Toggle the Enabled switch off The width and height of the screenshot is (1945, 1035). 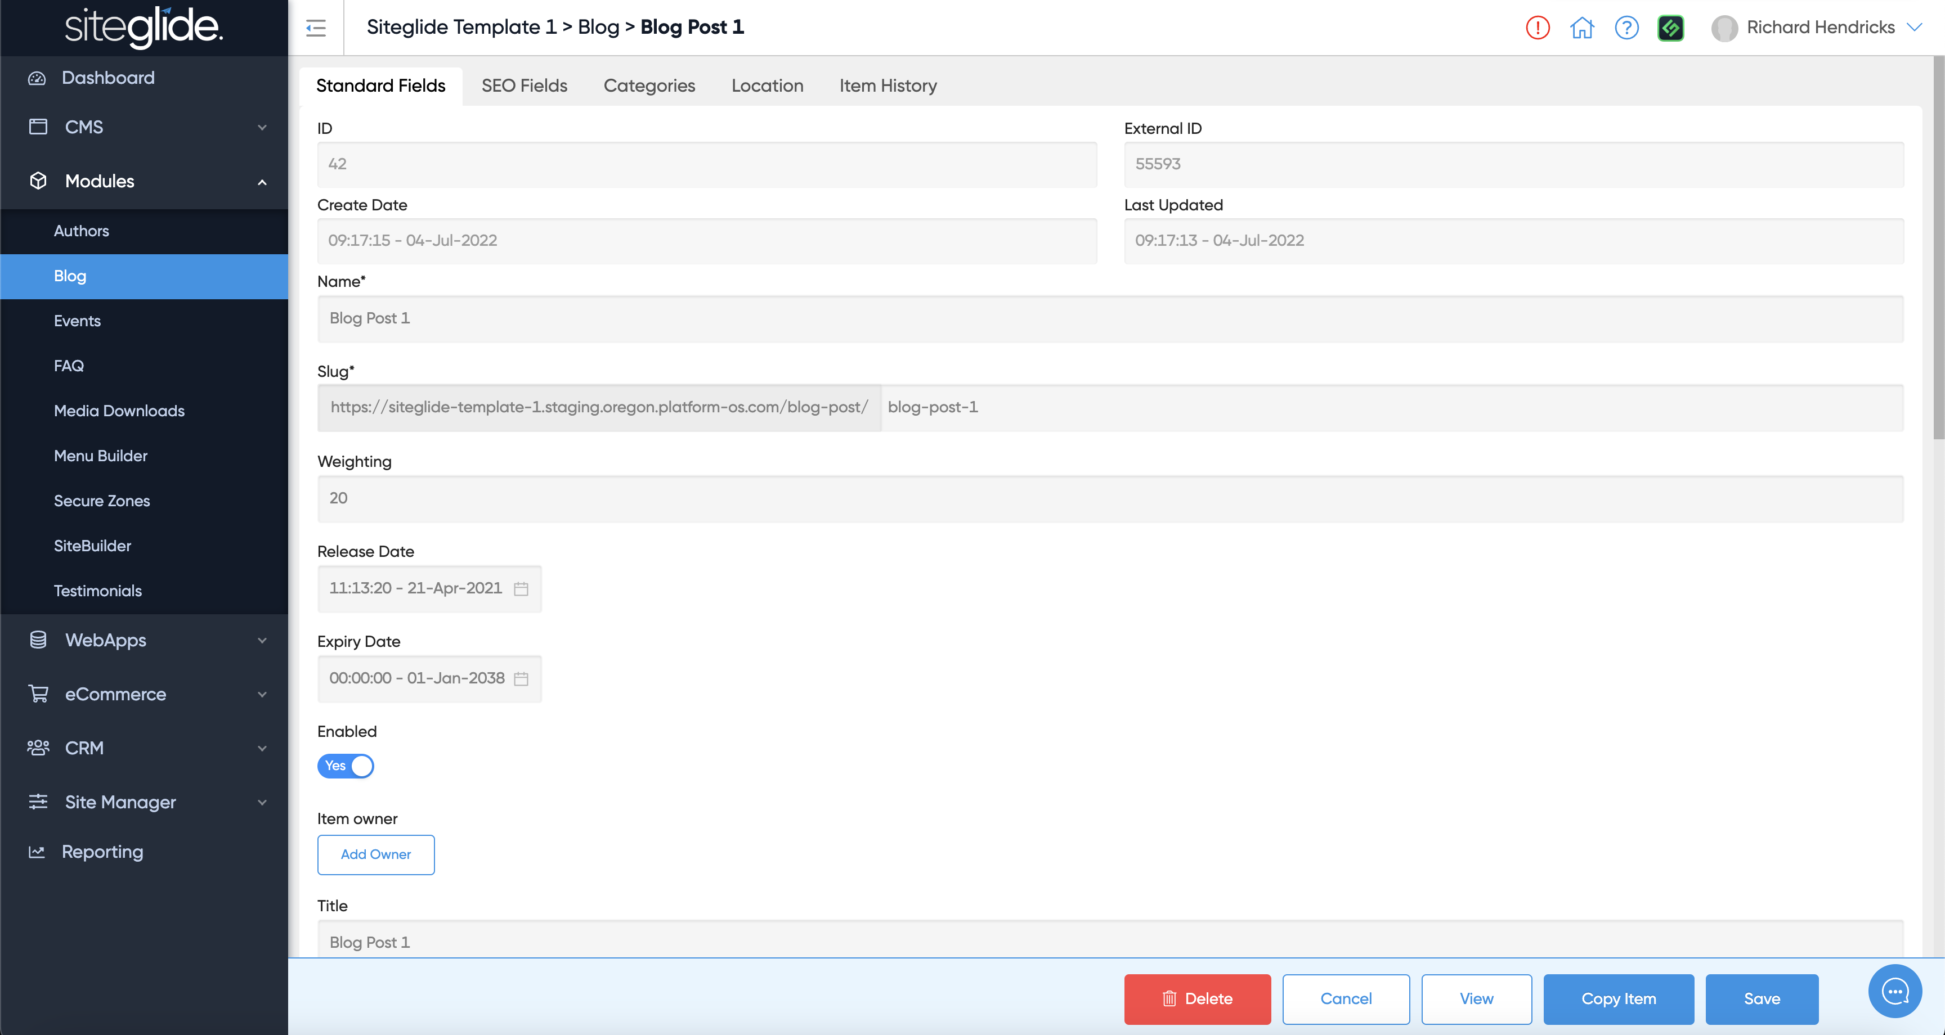tap(346, 766)
